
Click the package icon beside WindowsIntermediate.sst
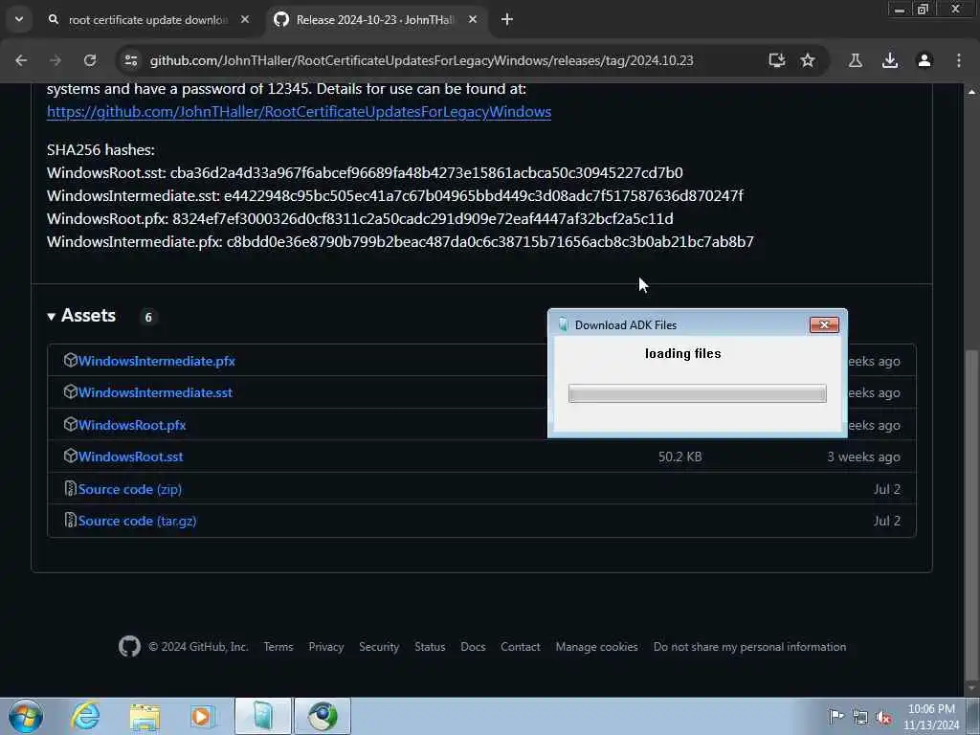(x=70, y=391)
